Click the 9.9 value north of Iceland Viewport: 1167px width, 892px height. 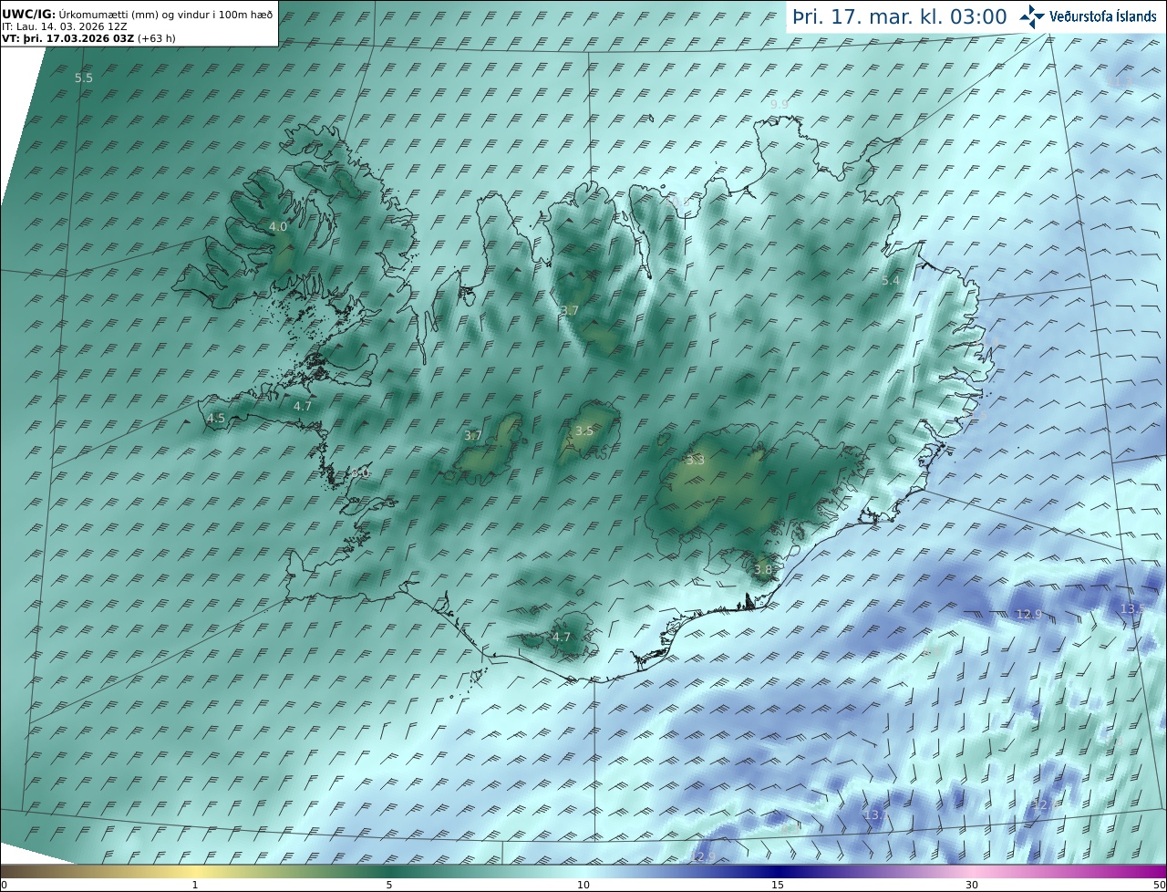(x=779, y=105)
